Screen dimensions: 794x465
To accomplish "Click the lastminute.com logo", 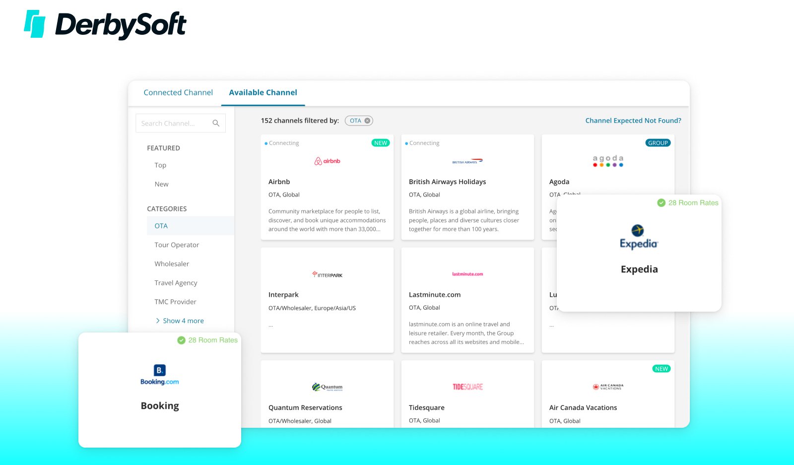I will point(467,274).
